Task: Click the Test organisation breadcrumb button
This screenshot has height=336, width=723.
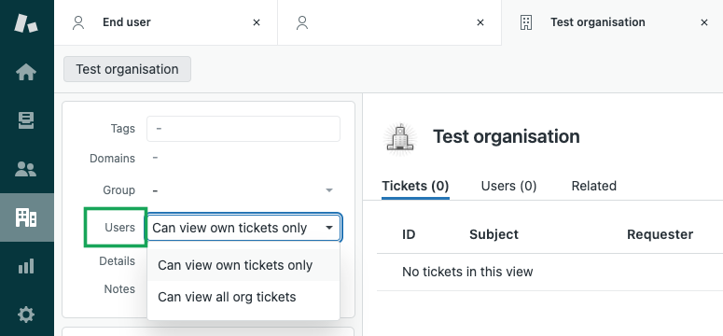Action: coord(127,69)
